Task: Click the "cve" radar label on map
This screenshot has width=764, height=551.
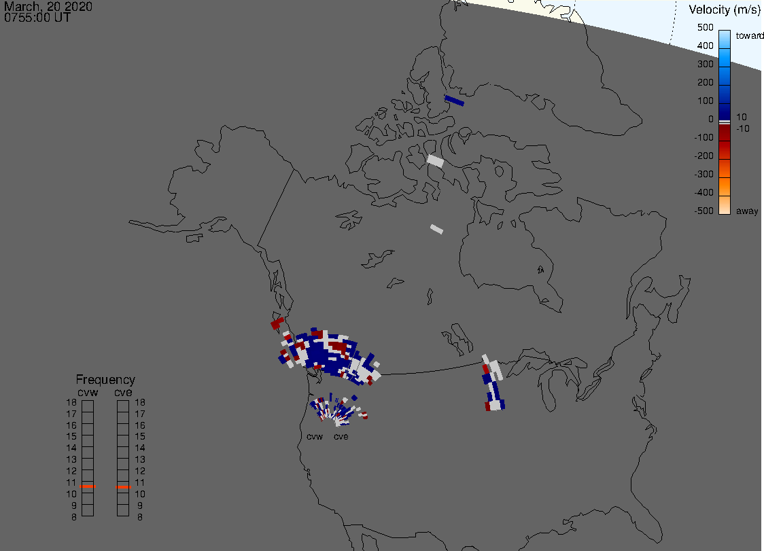Action: [x=341, y=436]
